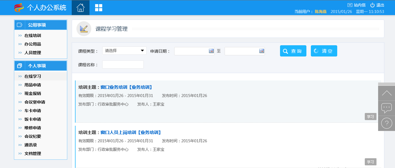The height and width of the screenshot is (168, 395).
Task: Open the 窗口业务培训 course link
Action: coord(126,87)
